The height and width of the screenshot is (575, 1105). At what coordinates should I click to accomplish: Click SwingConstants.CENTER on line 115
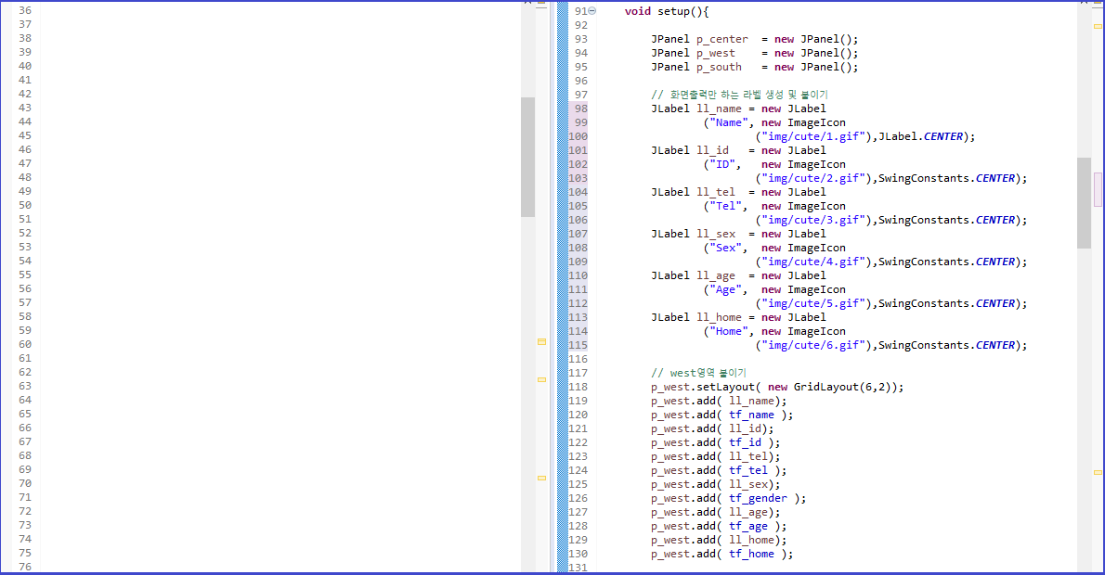pyautogui.click(x=946, y=346)
